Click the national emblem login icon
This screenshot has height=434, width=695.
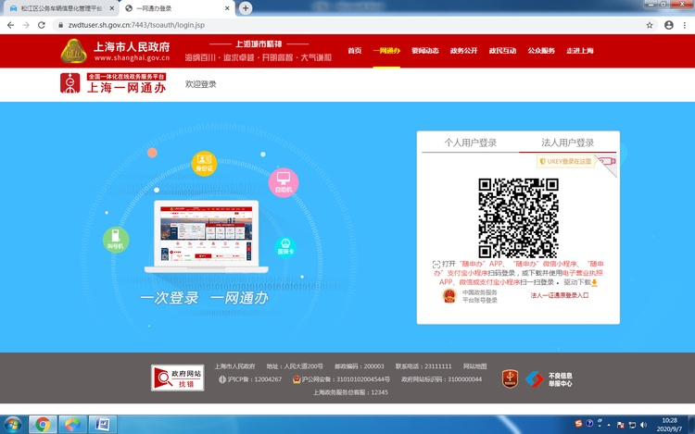tap(449, 295)
